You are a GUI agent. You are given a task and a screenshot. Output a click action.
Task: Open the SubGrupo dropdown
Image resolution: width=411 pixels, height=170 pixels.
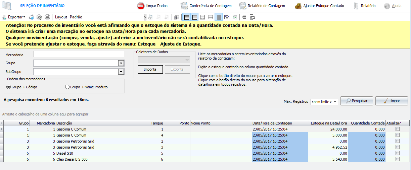(x=121, y=72)
